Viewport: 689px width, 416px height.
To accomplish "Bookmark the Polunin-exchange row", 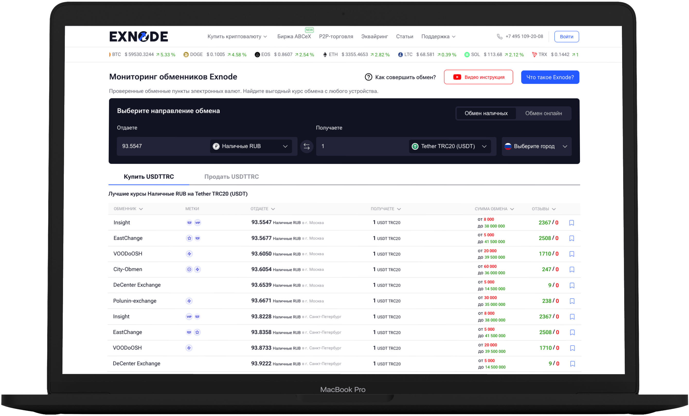I will click(572, 301).
